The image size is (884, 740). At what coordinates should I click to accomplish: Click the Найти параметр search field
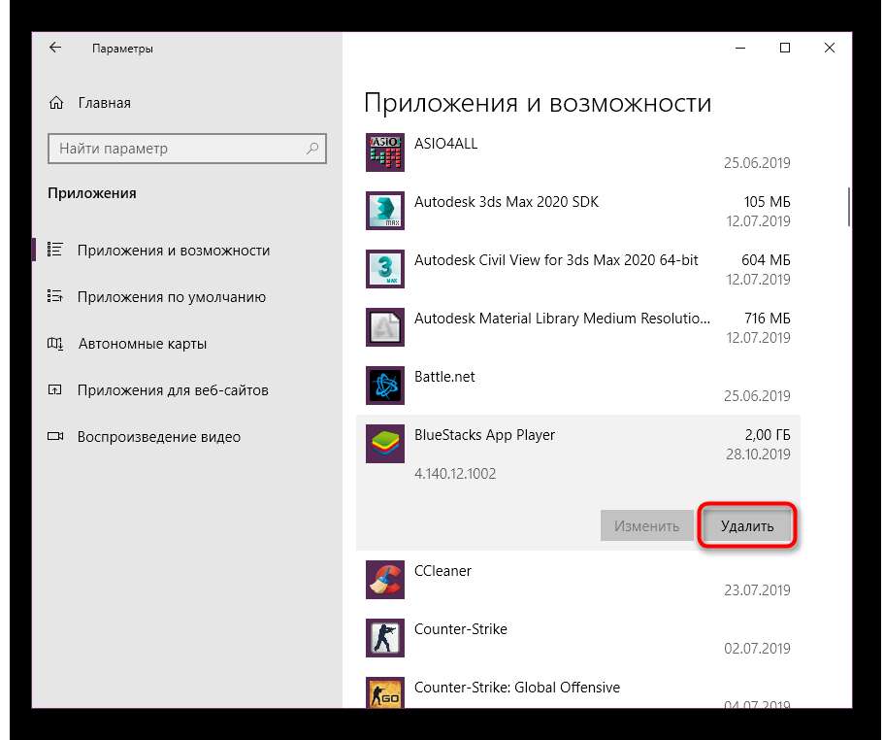pos(175,149)
